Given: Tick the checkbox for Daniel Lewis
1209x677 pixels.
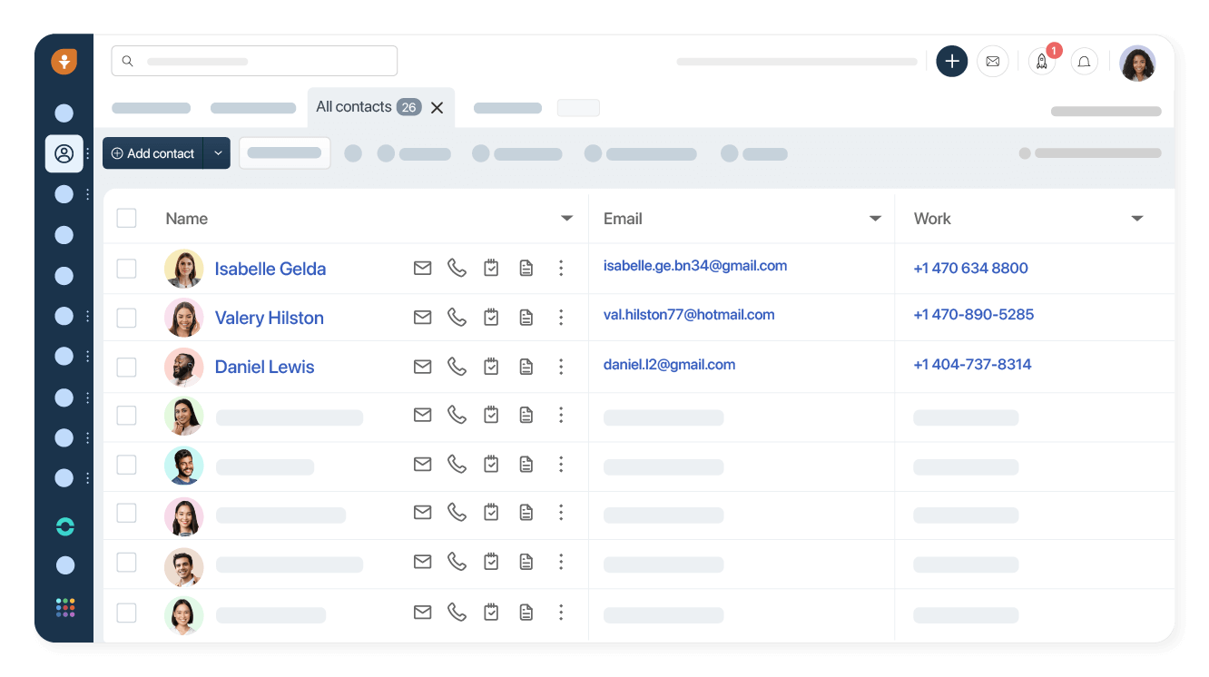Looking at the screenshot, I should click(127, 367).
